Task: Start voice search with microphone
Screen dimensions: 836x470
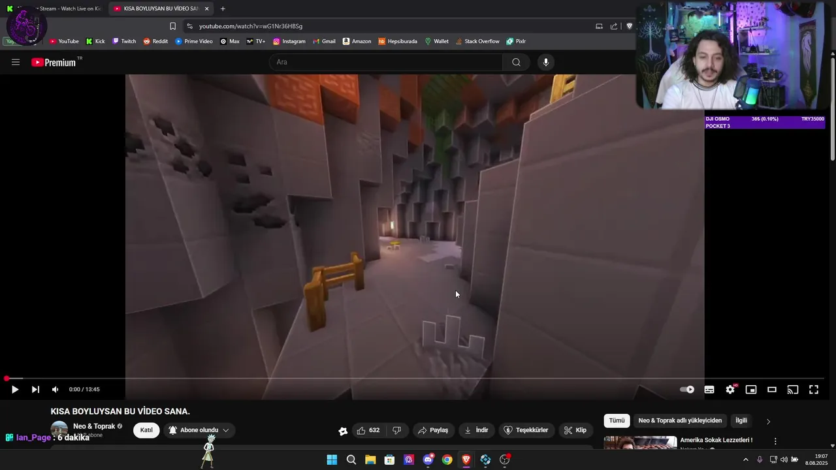Action: coord(546,62)
